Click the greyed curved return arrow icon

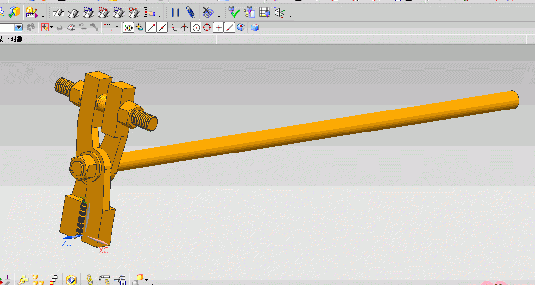pyautogui.click(x=59, y=28)
